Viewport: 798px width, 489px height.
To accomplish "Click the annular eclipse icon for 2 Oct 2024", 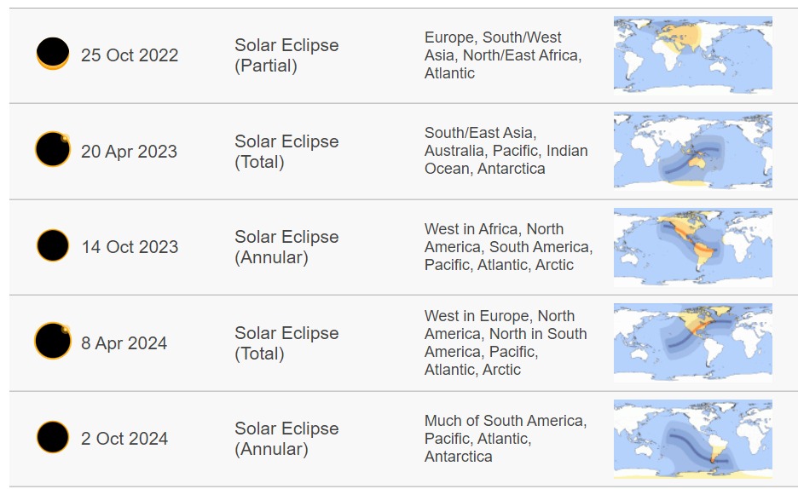I will point(53,437).
